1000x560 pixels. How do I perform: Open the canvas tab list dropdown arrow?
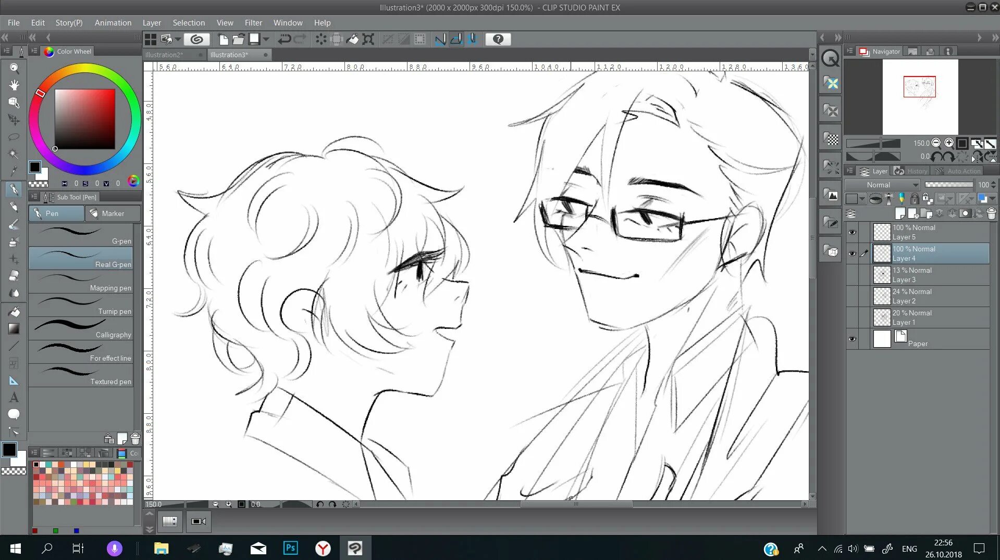[812, 55]
